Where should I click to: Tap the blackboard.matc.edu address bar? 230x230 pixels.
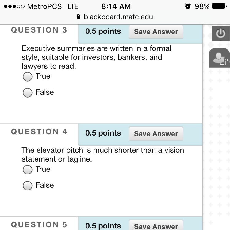click(118, 17)
